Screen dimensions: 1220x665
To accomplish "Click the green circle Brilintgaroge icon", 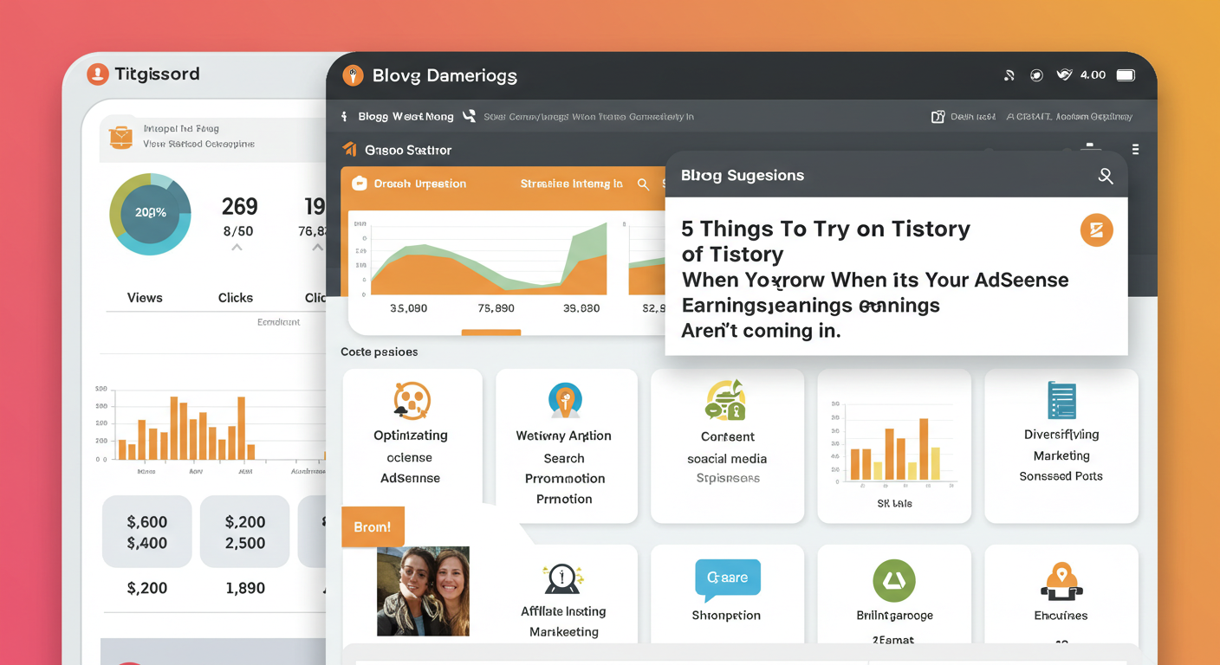I will (x=893, y=580).
